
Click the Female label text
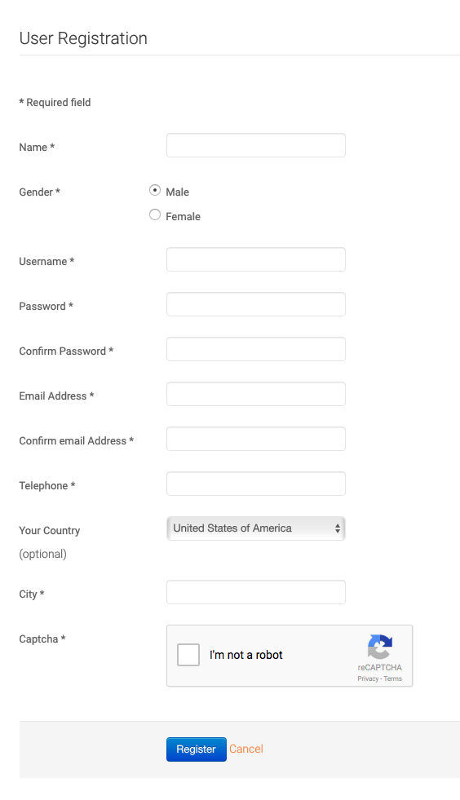(x=183, y=217)
